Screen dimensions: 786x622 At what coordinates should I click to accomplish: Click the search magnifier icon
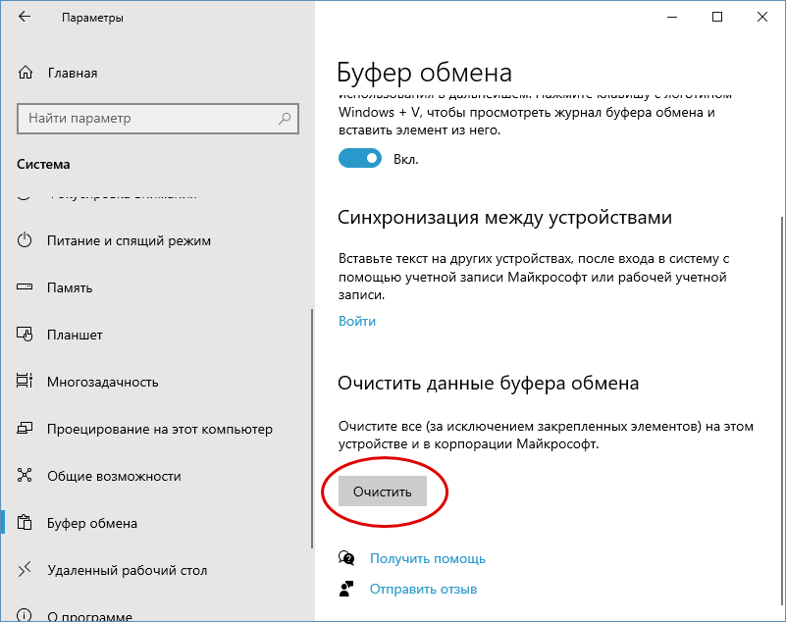click(285, 119)
